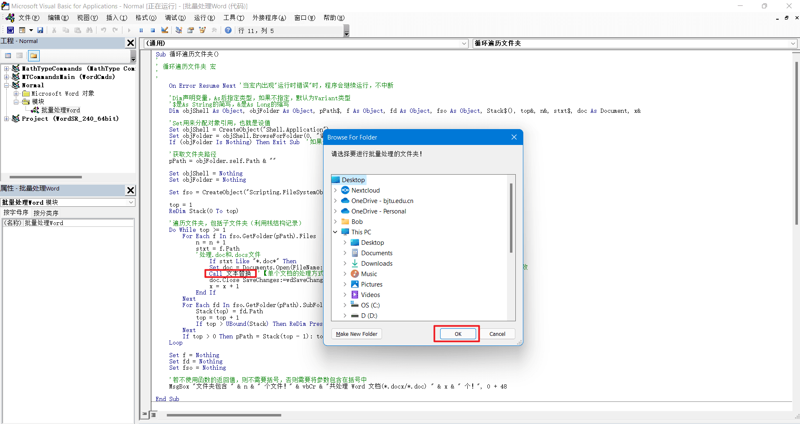This screenshot has width=800, height=424.
Task: Open the dropdown arrow beside Insert UserForm
Action: point(31,30)
